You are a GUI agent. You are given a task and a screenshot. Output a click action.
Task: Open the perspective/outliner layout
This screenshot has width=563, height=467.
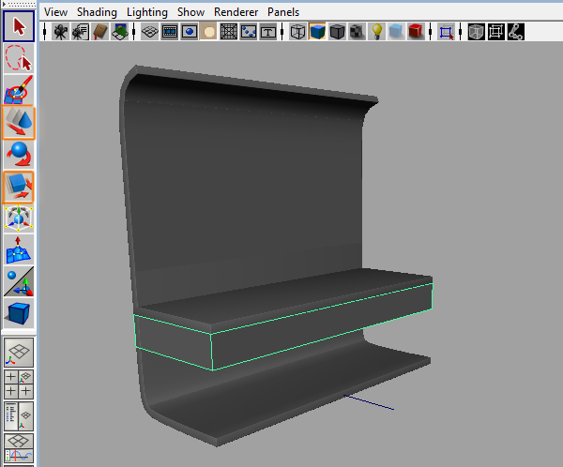click(19, 416)
